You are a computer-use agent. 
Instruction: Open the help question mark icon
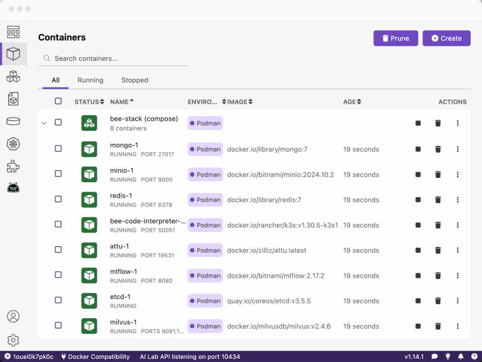[474, 356]
